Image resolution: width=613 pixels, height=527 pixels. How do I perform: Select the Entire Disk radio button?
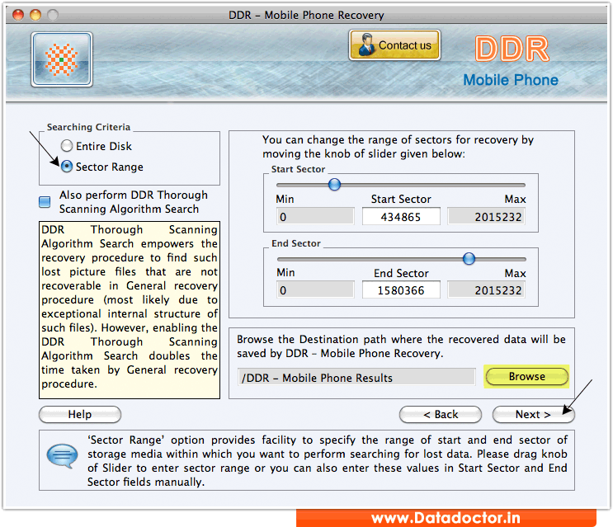click(x=67, y=146)
